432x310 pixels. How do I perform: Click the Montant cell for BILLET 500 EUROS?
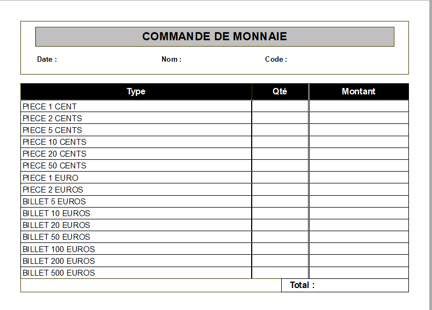pyautogui.click(x=358, y=273)
